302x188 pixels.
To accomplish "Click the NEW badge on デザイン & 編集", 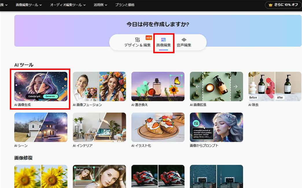I will (x=149, y=38).
